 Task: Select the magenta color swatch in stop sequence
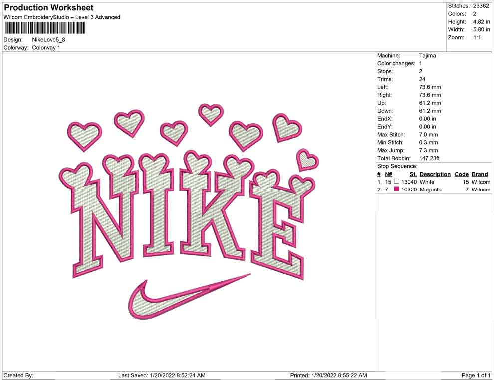[397, 189]
